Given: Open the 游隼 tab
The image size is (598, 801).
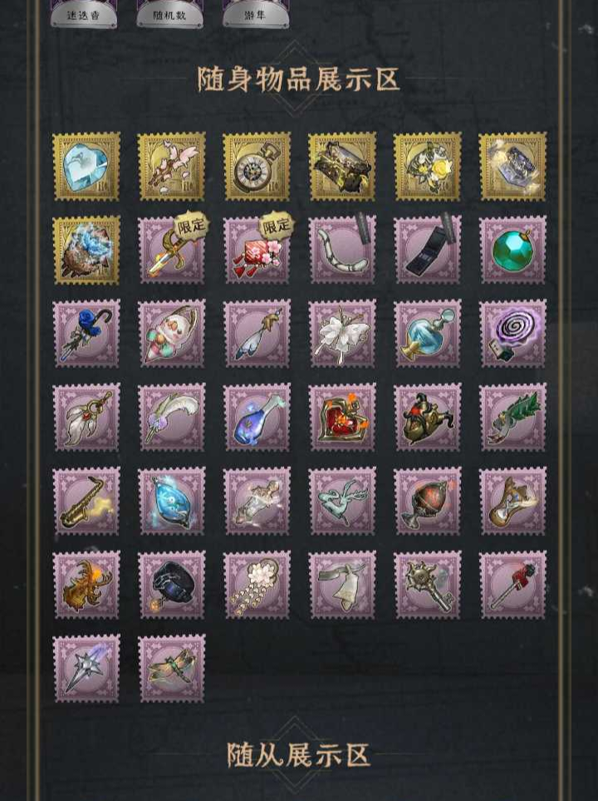Looking at the screenshot, I should 255,15.
